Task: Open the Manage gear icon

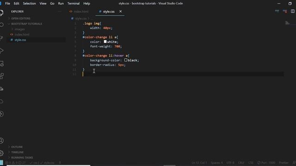Action: 1,153
